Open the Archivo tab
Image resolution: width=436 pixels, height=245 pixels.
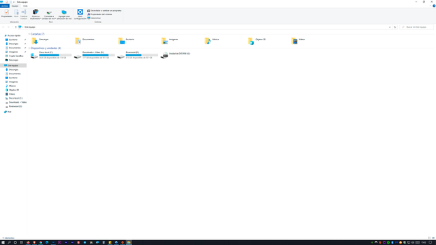tap(5, 6)
